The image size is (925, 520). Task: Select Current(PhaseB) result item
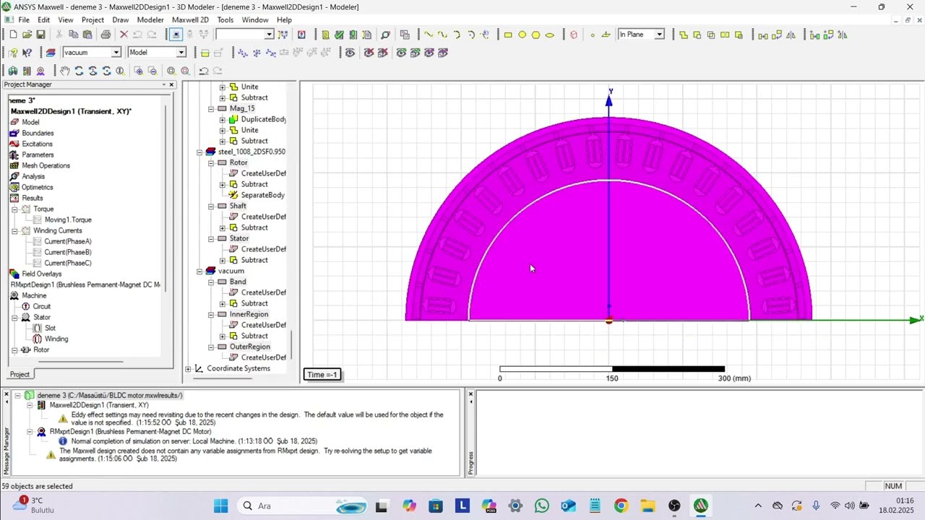tap(68, 252)
